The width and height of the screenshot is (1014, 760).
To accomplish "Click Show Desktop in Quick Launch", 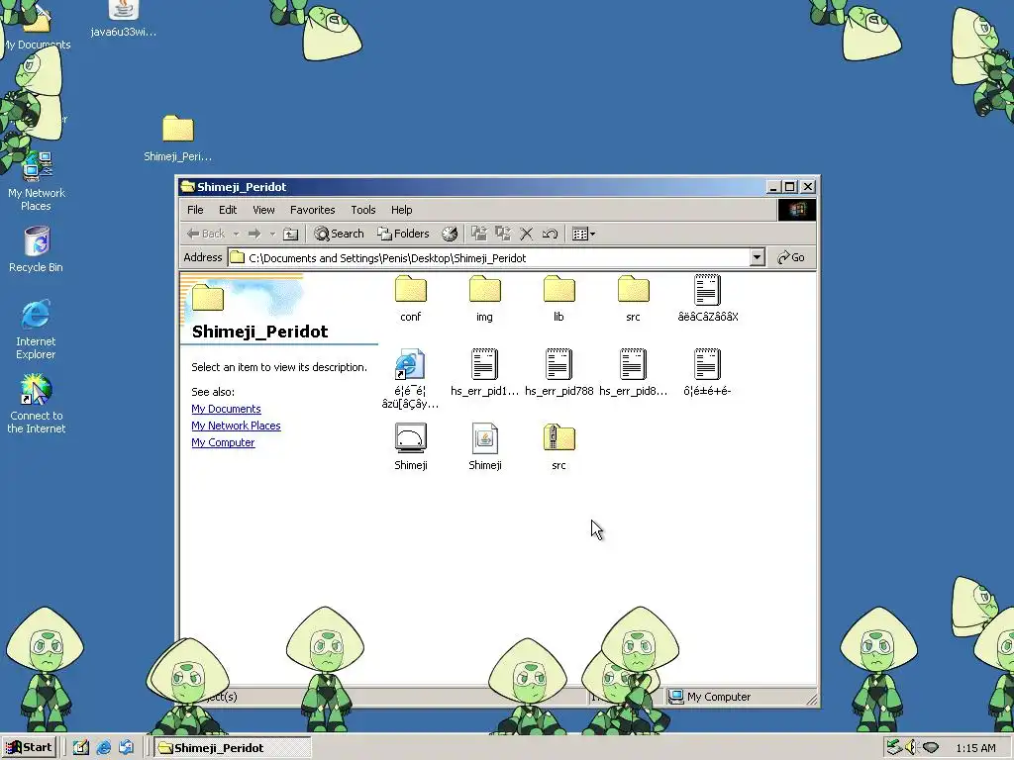I will 81,748.
